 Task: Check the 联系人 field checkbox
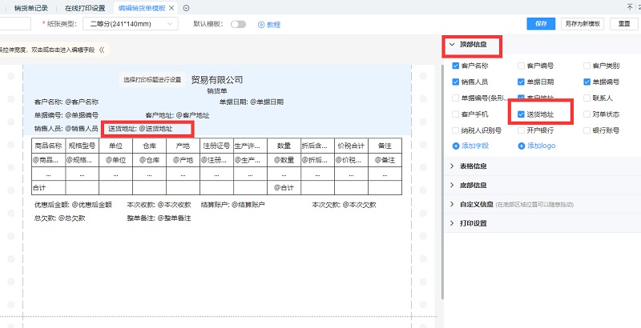click(587, 98)
